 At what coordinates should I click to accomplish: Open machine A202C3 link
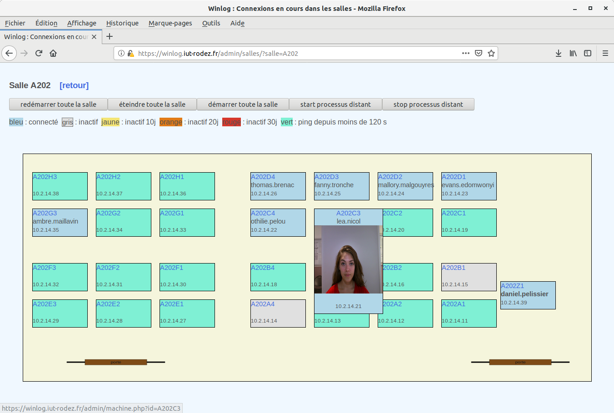pos(348,213)
